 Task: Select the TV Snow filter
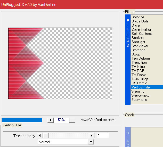[138, 75]
